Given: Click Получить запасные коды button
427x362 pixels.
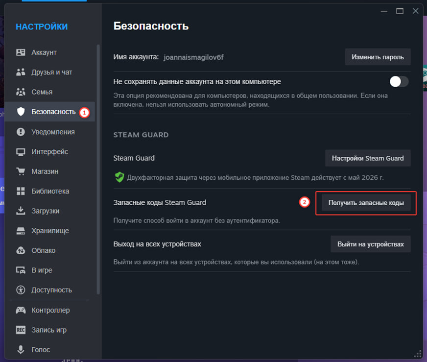Looking at the screenshot, I should click(x=366, y=203).
